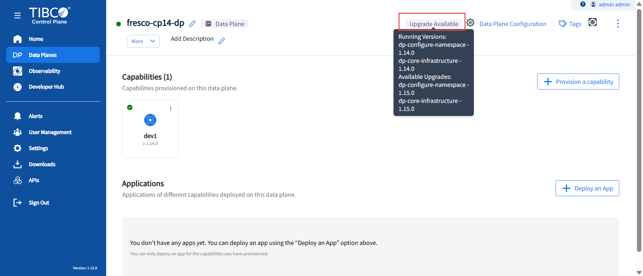Screen dimensions: 643x276
Task: Click the fresco-cp14-dp title
Action: click(x=155, y=23)
